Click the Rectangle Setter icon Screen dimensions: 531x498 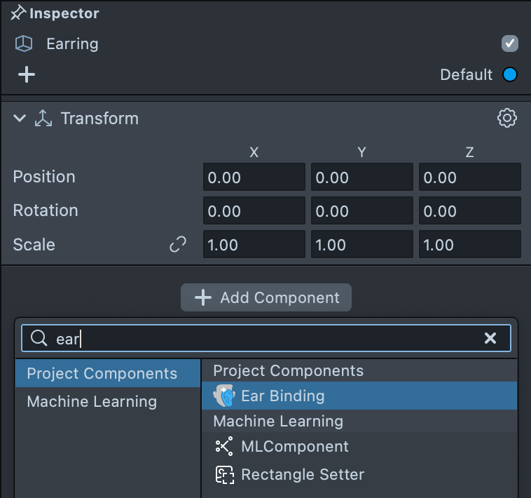pos(224,474)
